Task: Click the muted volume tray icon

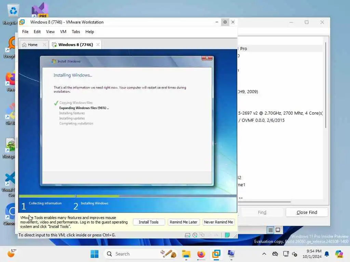Action: pyautogui.click(x=294, y=254)
